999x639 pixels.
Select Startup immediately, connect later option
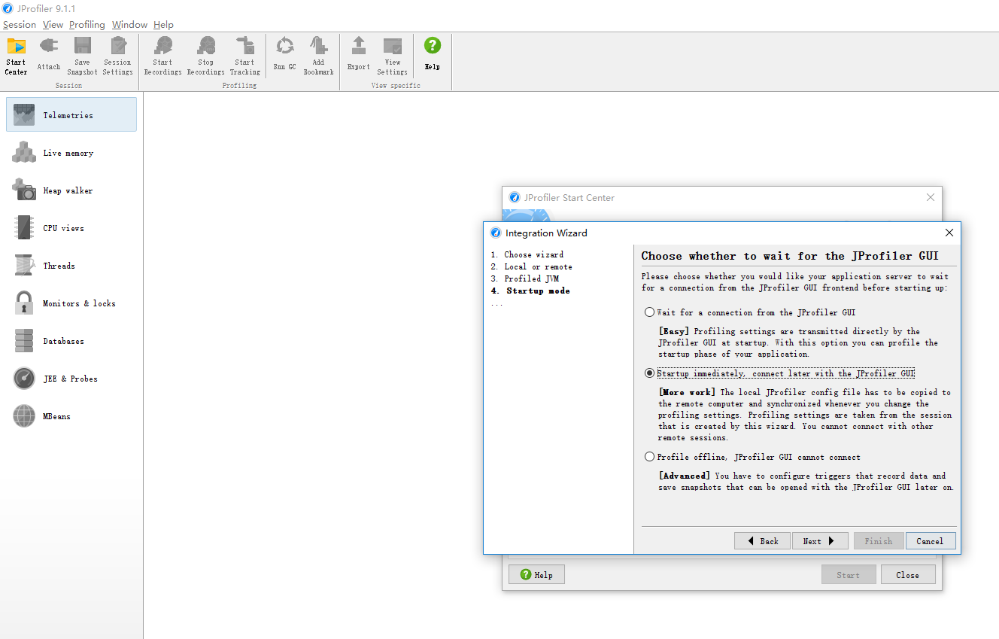(x=650, y=373)
